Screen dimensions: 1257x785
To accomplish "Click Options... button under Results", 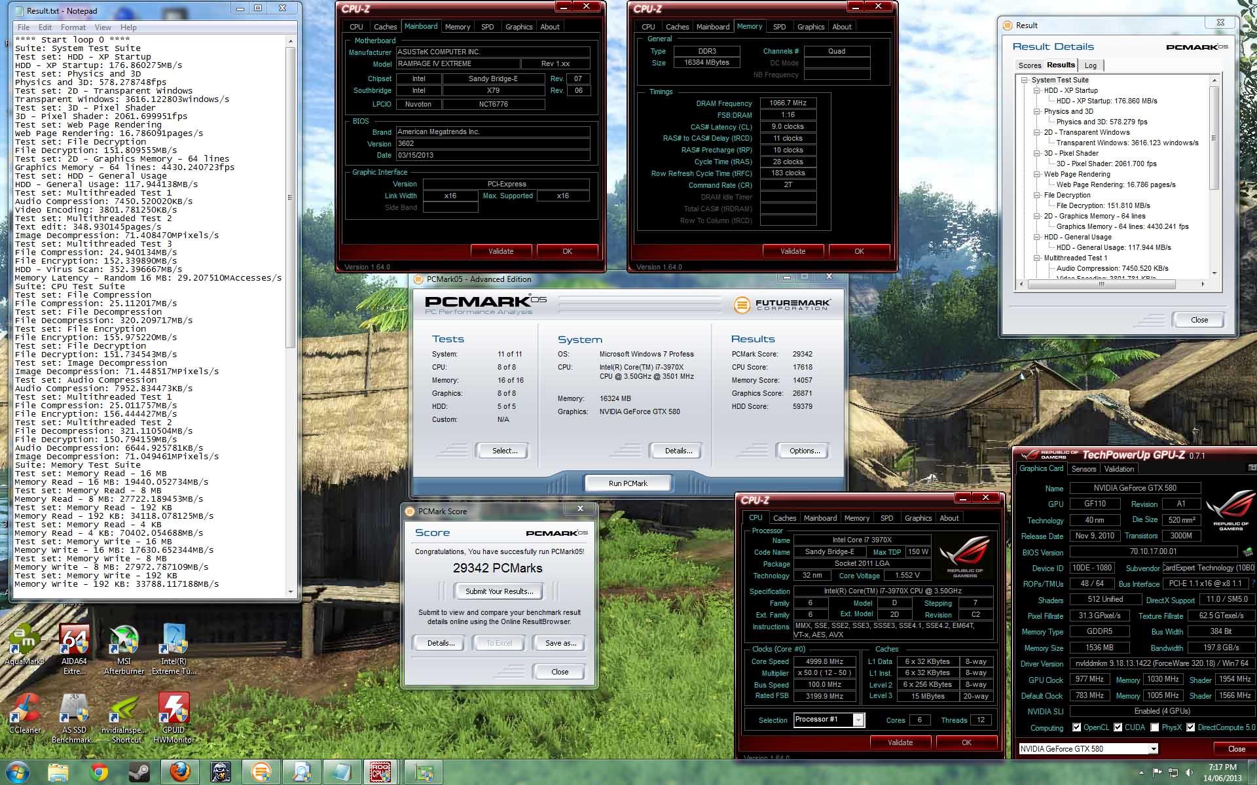I will 804,451.
